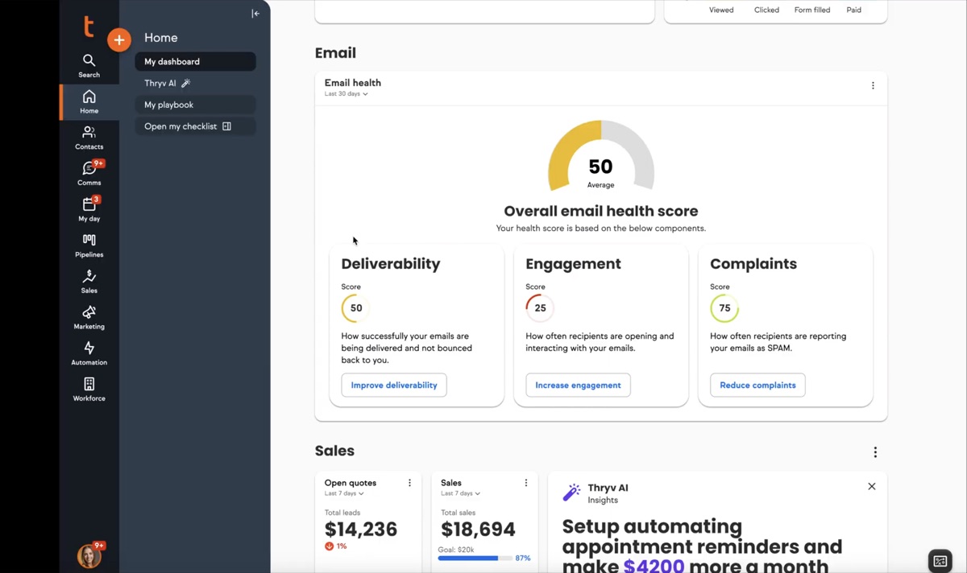
Task: Close the Thryv AI Insights card
Action: tap(872, 487)
